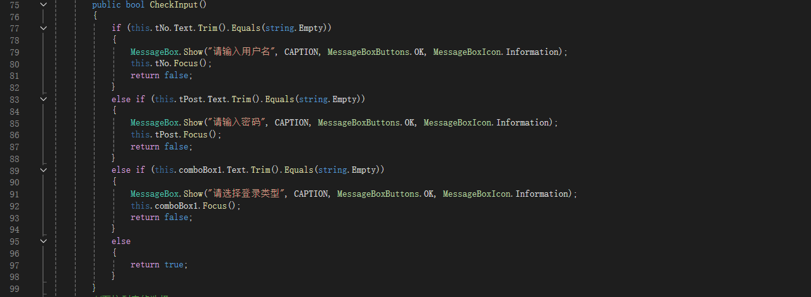Collapse the final else block at line 95

pos(43,241)
